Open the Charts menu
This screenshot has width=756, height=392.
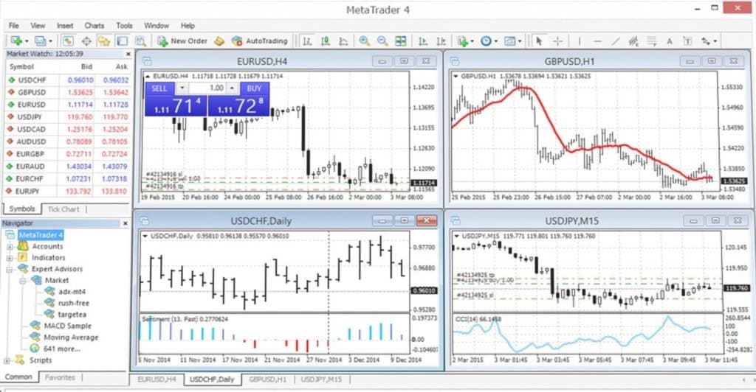click(94, 26)
